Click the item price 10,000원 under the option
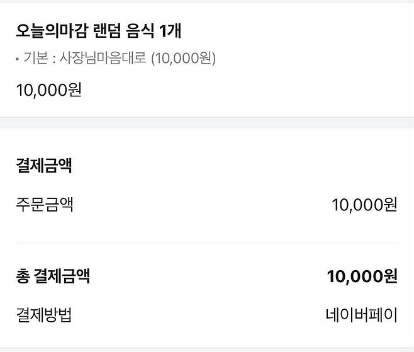Image resolution: width=414 pixels, height=352 pixels. coord(48,89)
